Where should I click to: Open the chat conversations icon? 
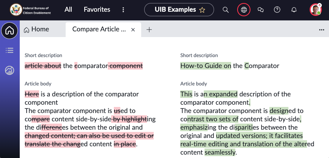260,9
